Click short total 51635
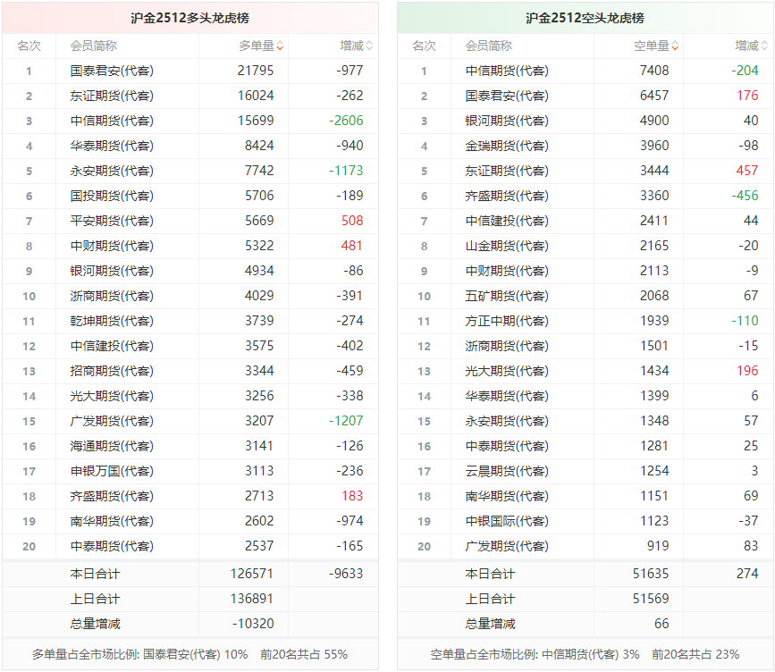The height and width of the screenshot is (672, 775). [x=651, y=574]
